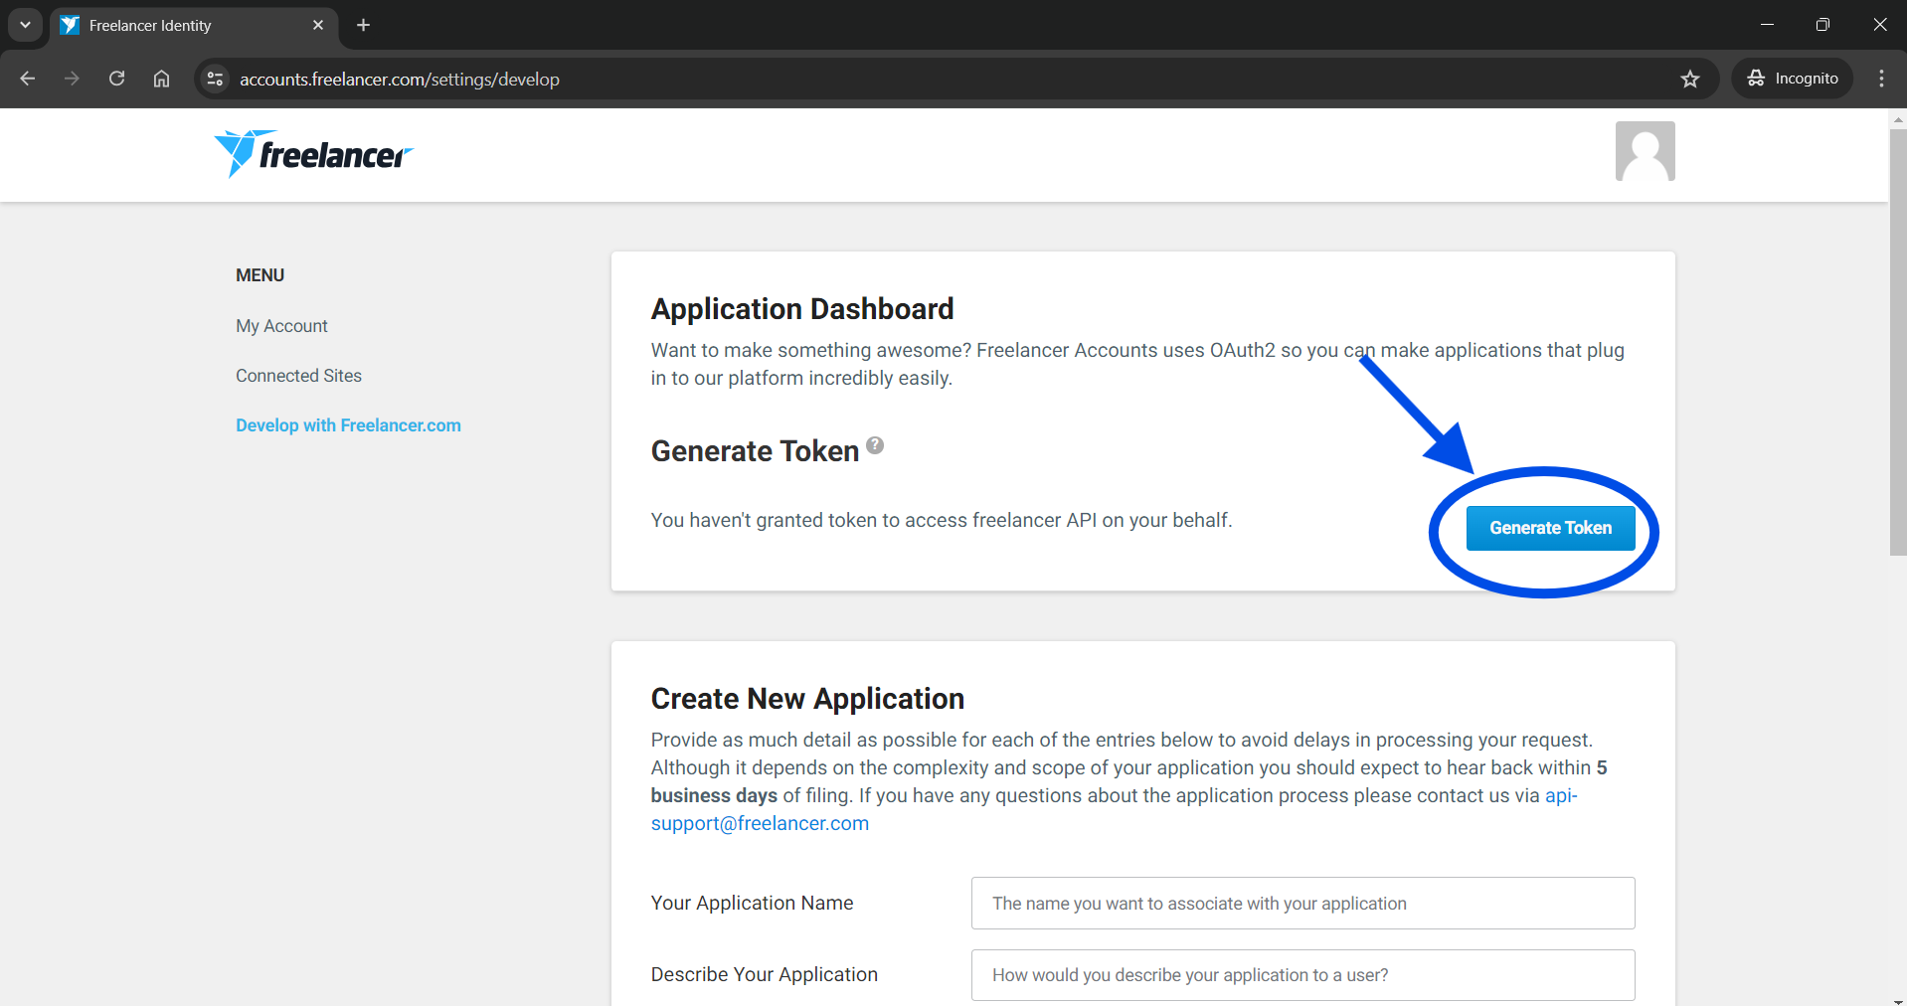Open a new tab with plus icon
The image size is (1907, 1006).
[364, 25]
